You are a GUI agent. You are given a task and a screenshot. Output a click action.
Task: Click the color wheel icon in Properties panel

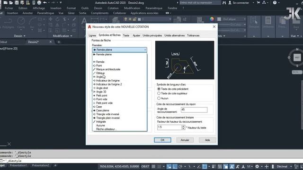click(212, 19)
